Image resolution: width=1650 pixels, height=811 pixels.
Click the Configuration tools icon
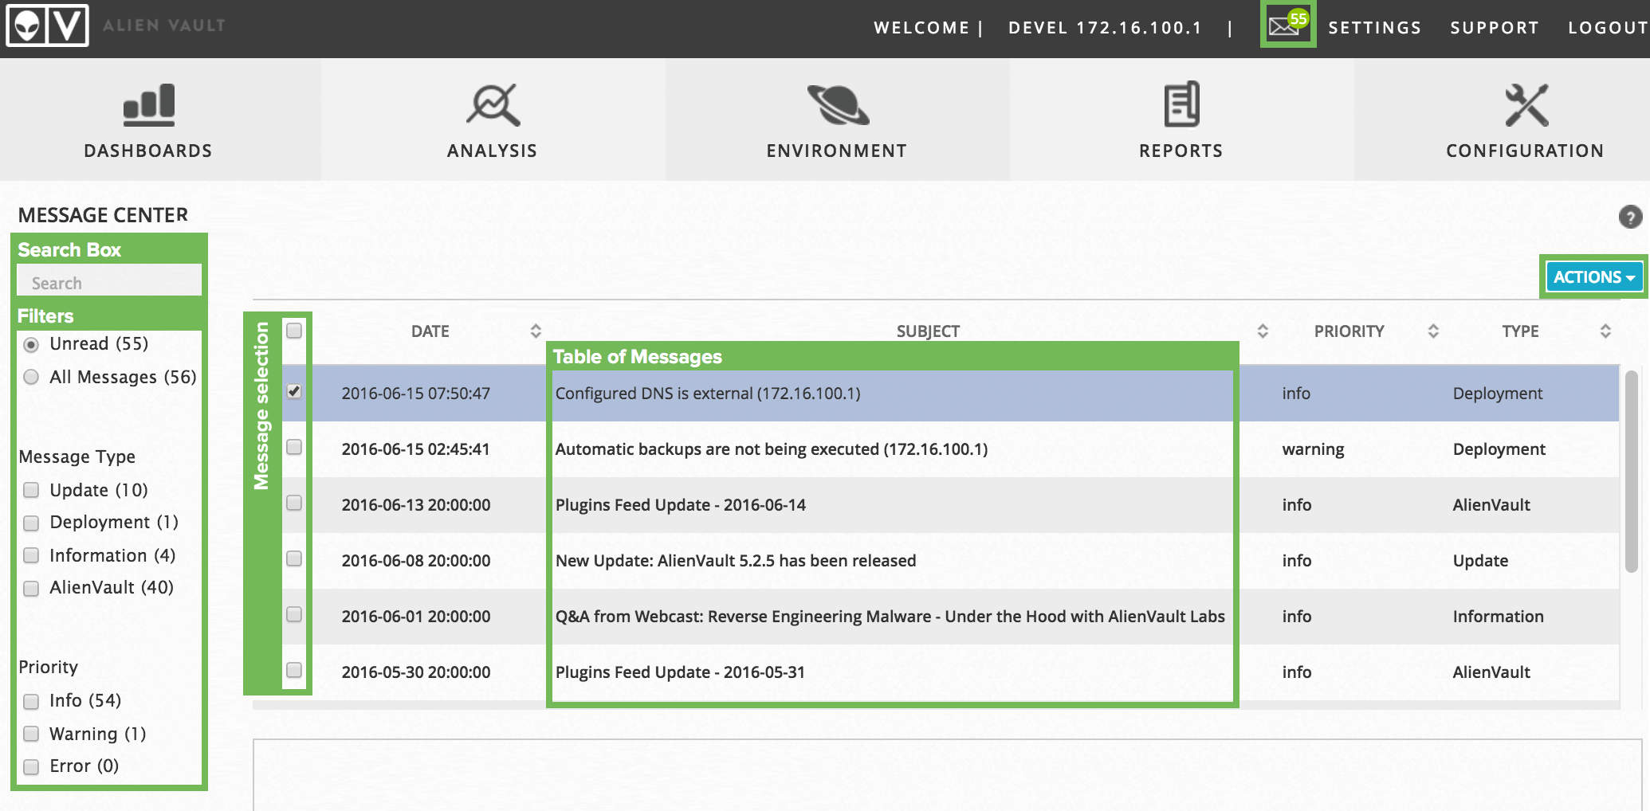click(x=1526, y=104)
